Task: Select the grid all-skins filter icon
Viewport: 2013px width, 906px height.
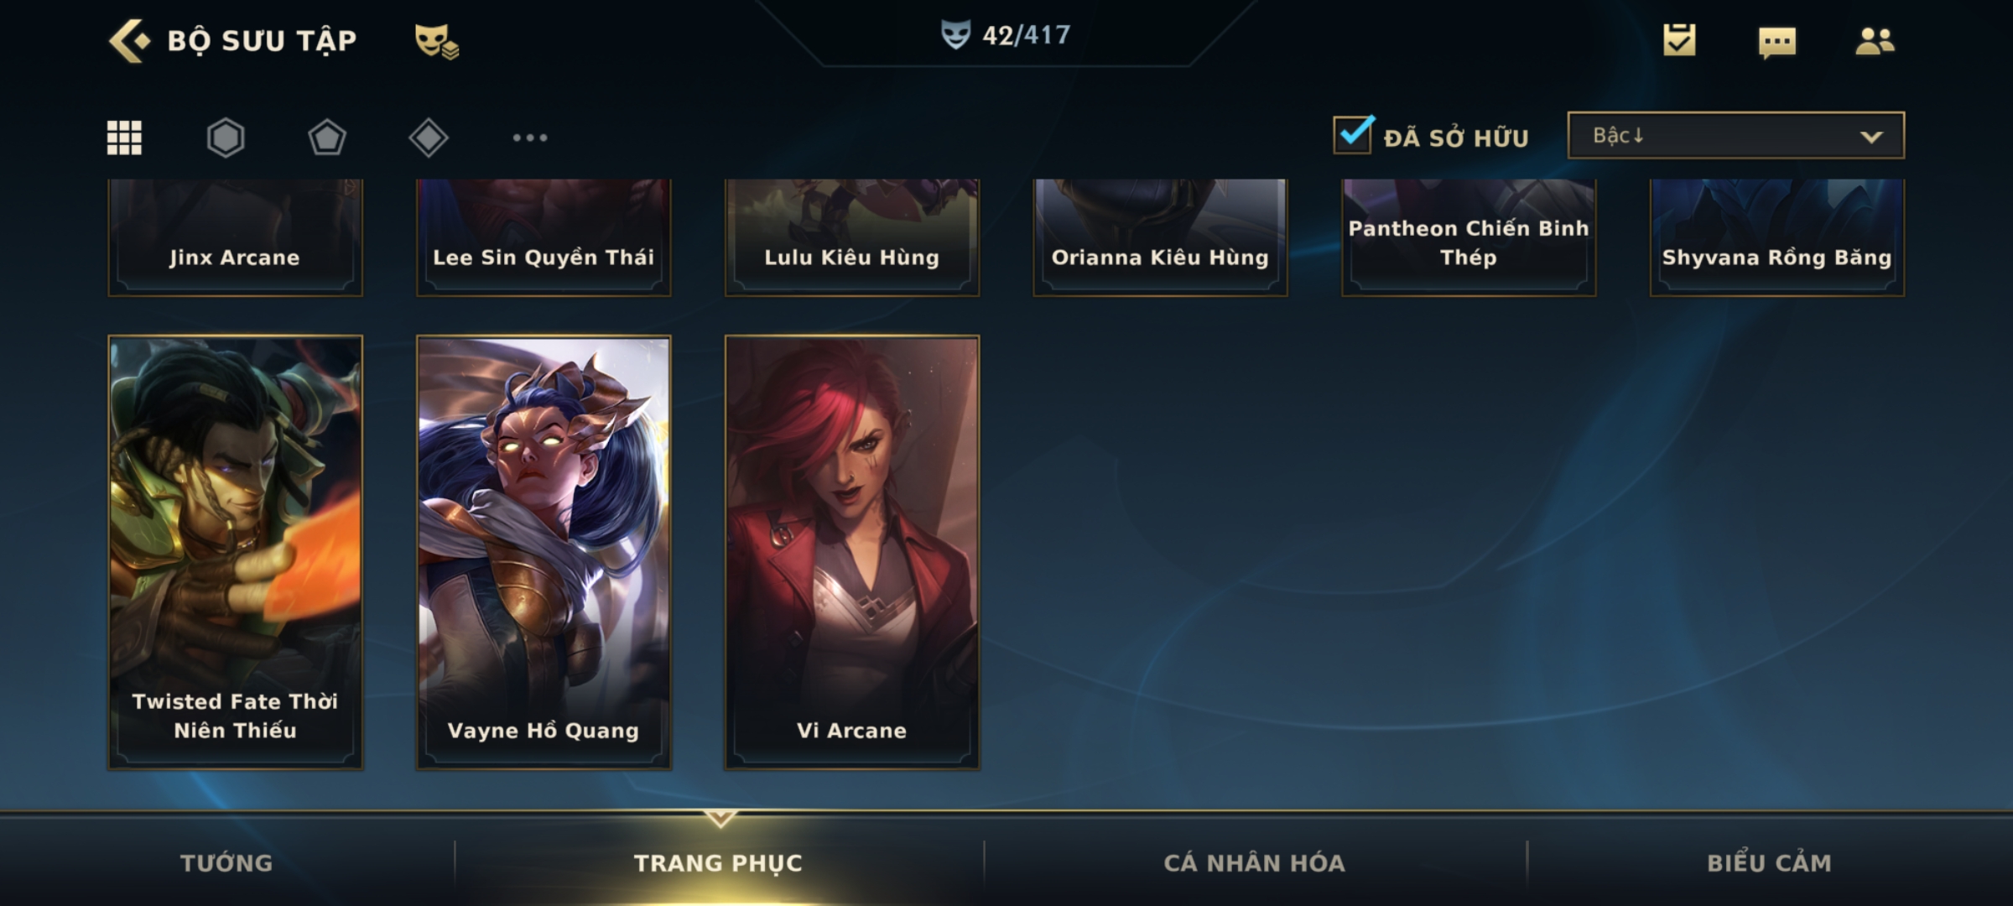Action: coord(124,138)
